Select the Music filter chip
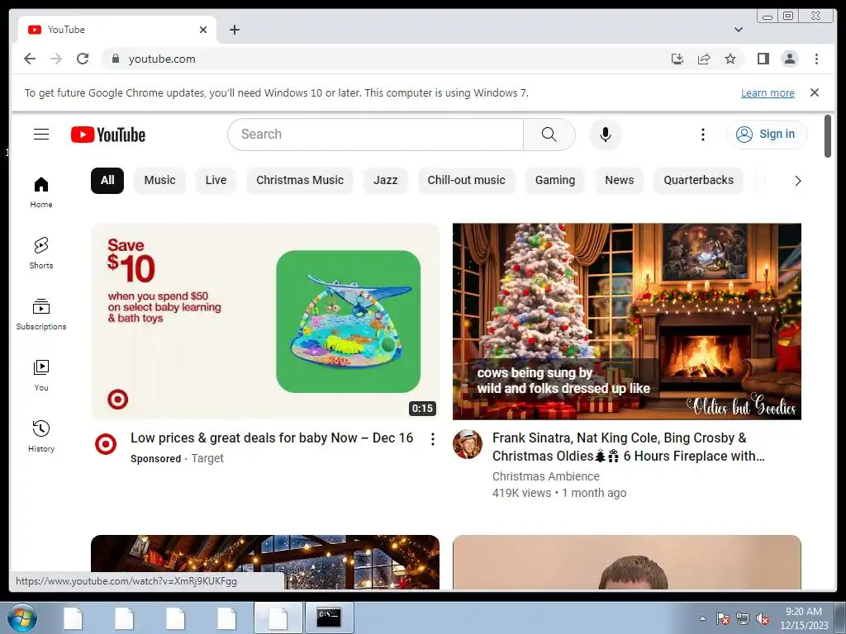 click(159, 180)
